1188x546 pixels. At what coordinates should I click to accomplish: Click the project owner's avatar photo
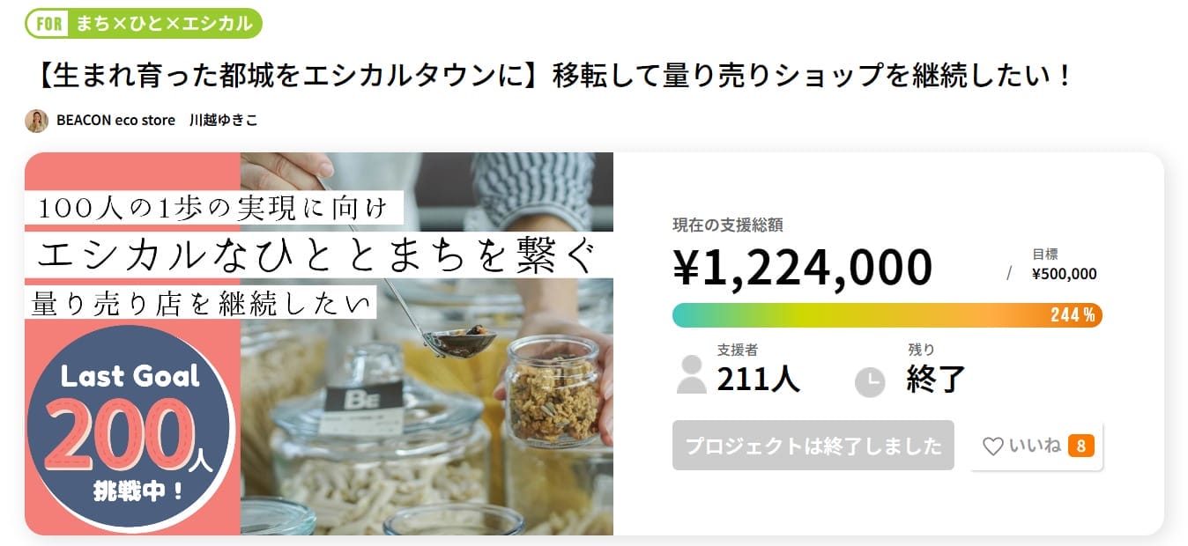coord(36,121)
